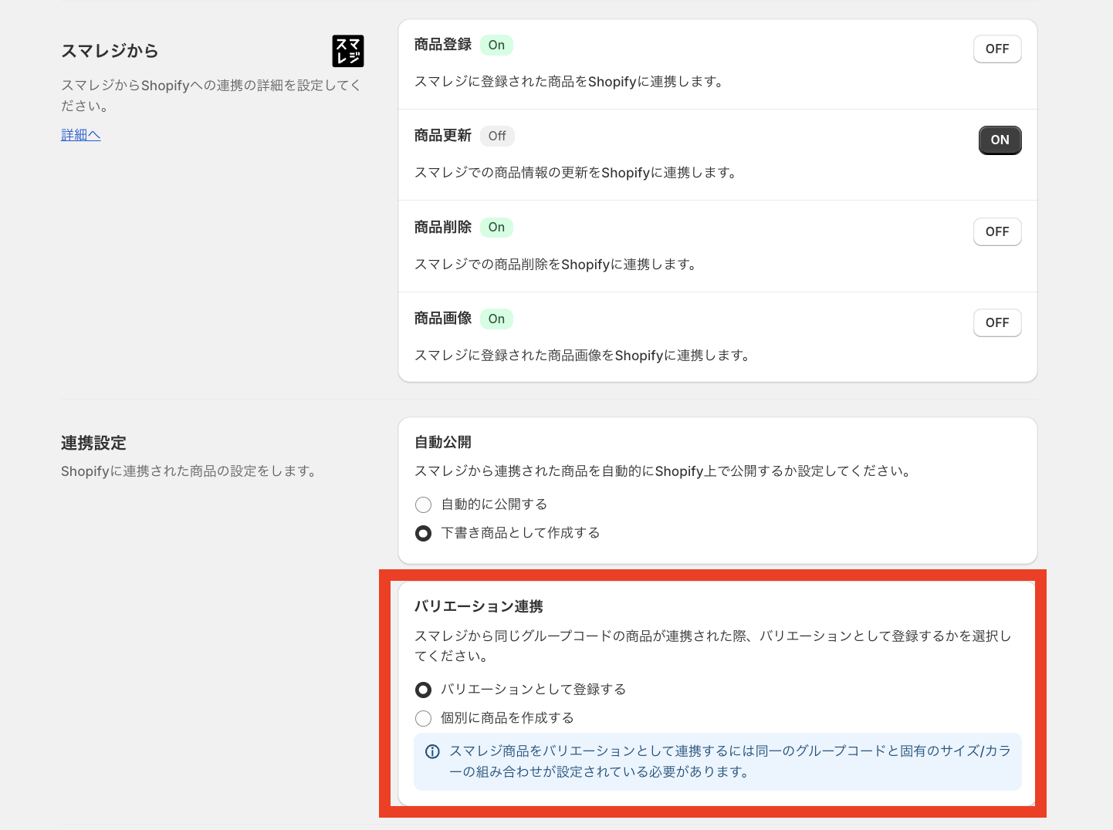Click the スマレジから section heading

pos(110,51)
